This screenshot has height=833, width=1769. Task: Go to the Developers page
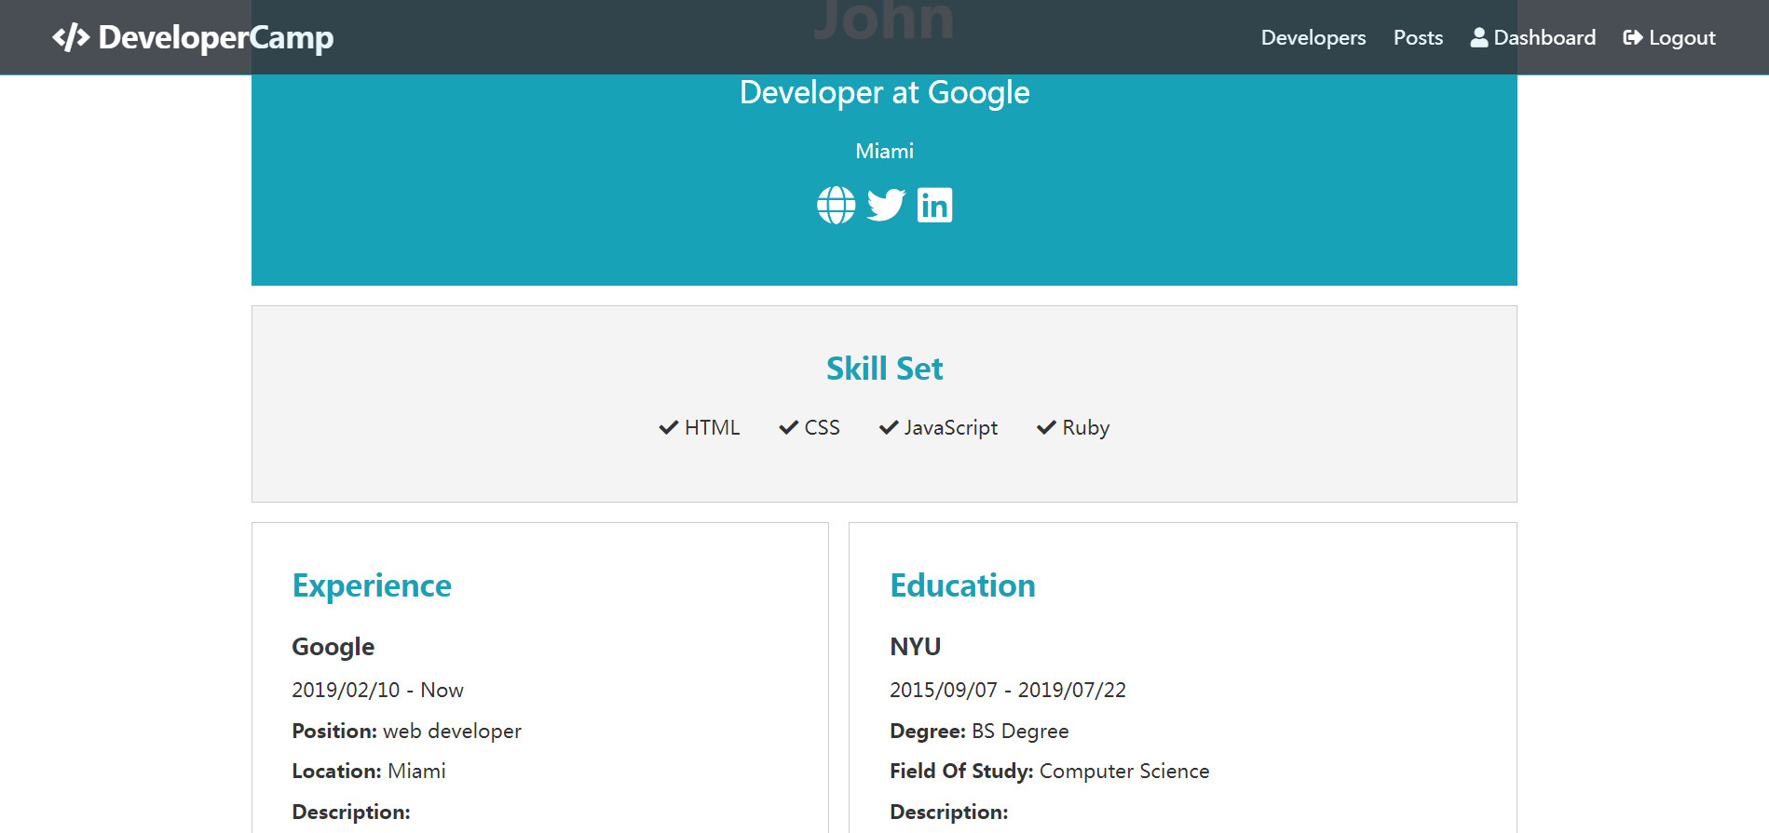(1313, 37)
